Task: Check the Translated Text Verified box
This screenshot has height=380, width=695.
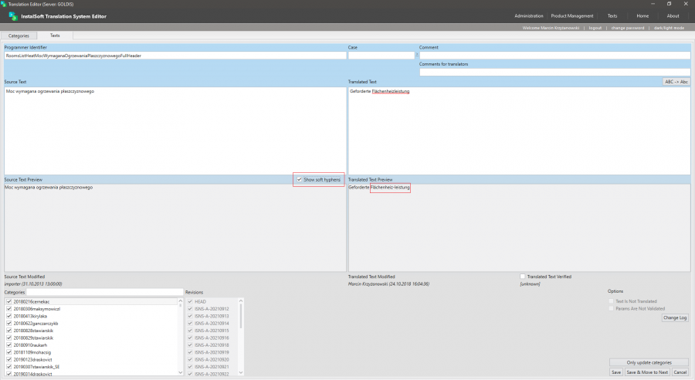Action: 523,276
